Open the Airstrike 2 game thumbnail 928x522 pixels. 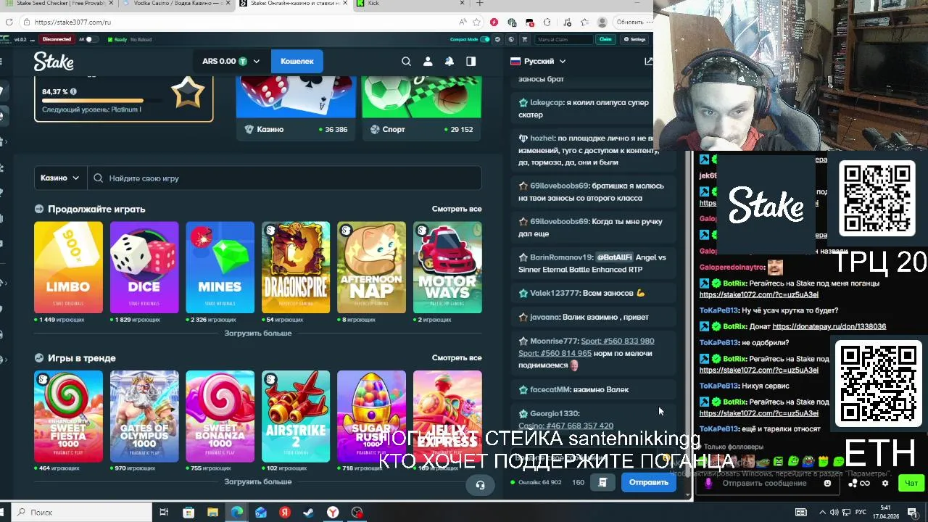click(x=296, y=416)
